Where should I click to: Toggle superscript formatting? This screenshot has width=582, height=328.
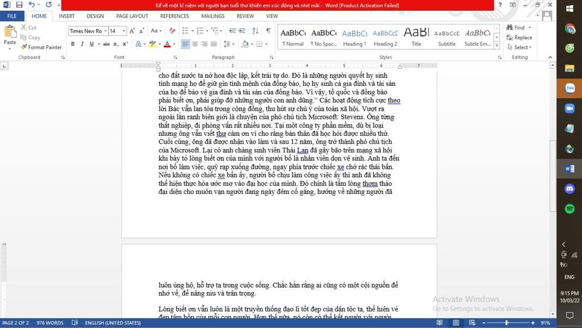[125, 44]
